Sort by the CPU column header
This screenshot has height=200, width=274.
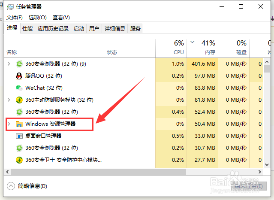171,48
